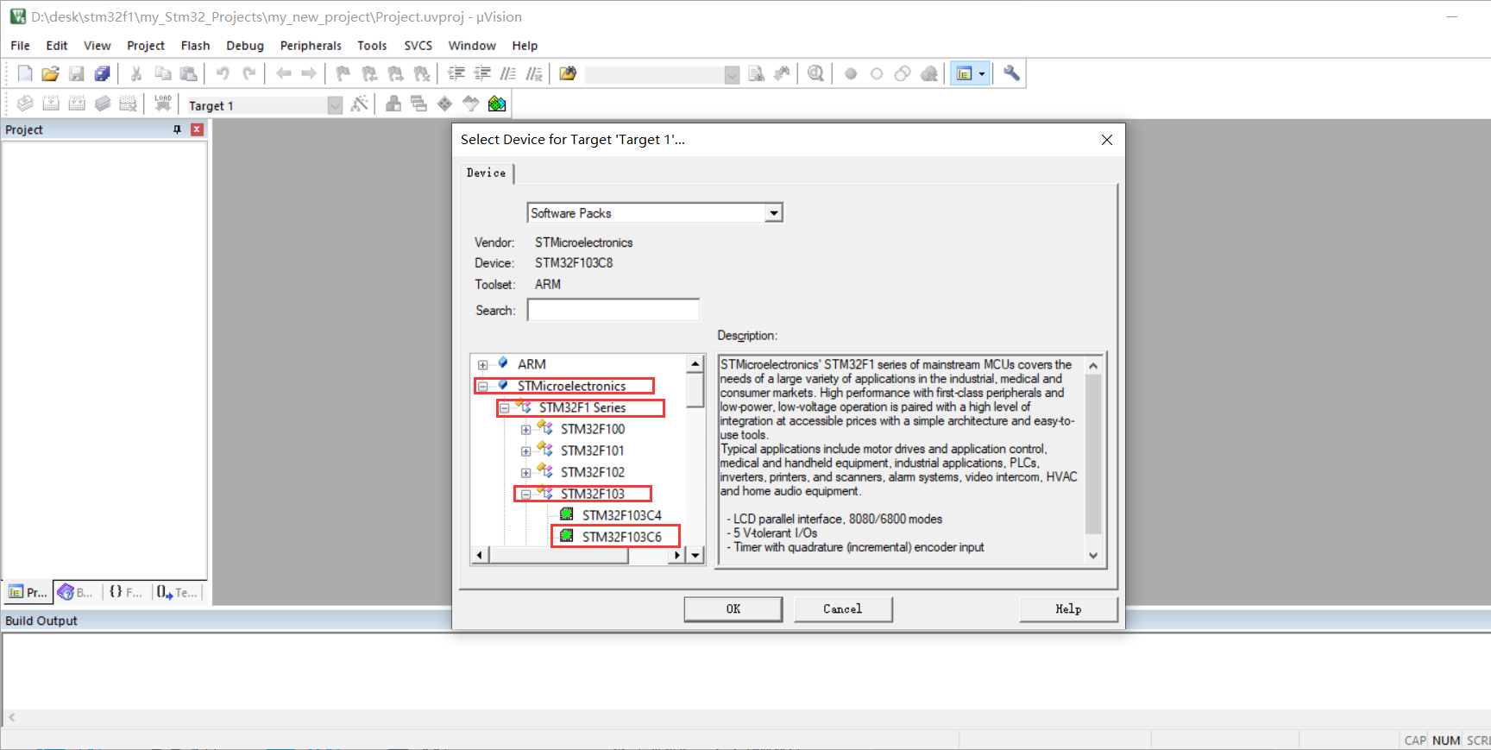The width and height of the screenshot is (1491, 750).
Task: Click the Download LOAD icon
Action: coord(162,104)
